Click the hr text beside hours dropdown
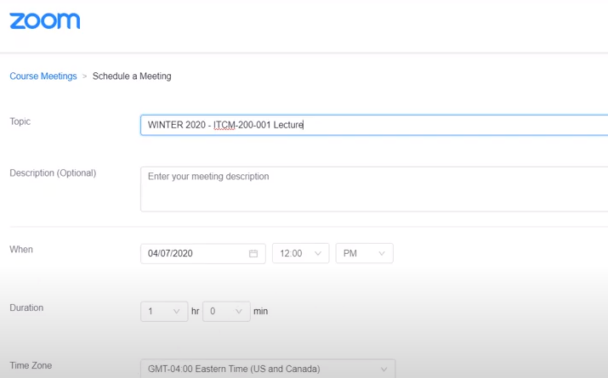608x378 pixels. [195, 311]
